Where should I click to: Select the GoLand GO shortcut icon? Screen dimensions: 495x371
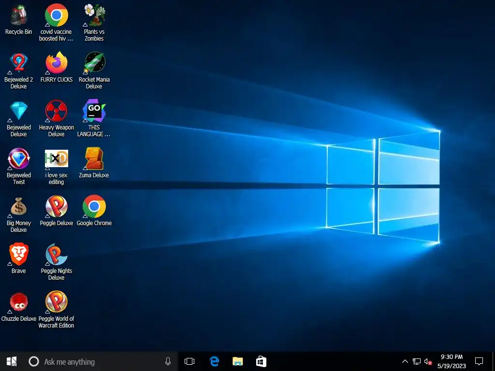94,111
